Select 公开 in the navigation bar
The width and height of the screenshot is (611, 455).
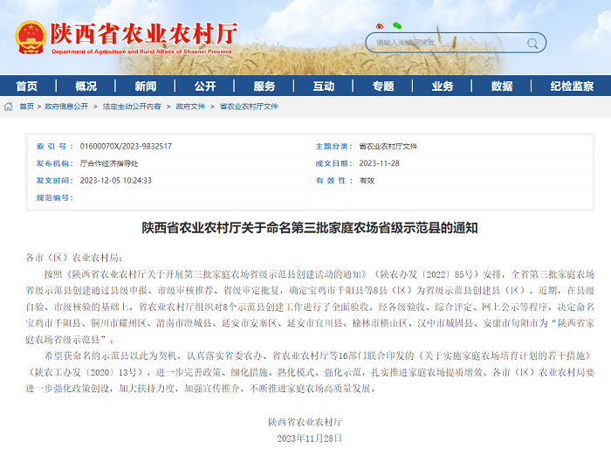205,86
